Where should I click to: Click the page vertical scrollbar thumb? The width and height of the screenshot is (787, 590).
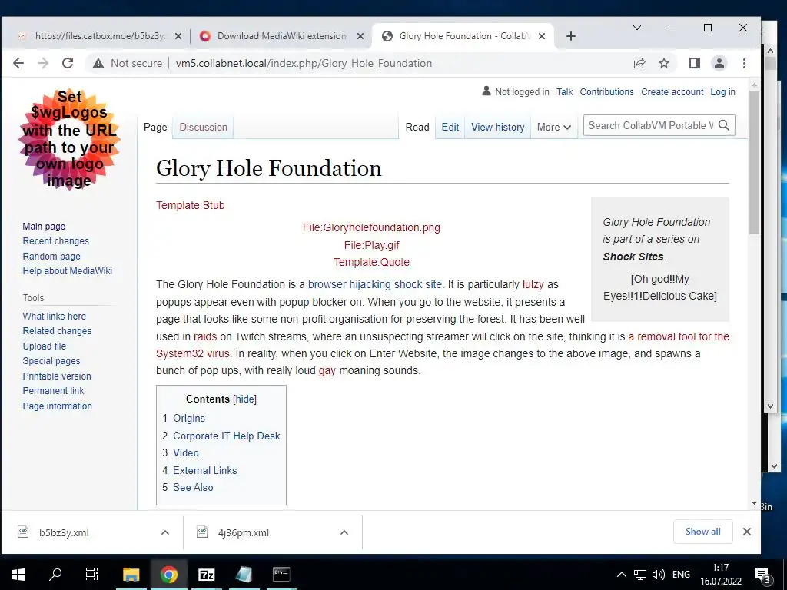pyautogui.click(x=754, y=162)
